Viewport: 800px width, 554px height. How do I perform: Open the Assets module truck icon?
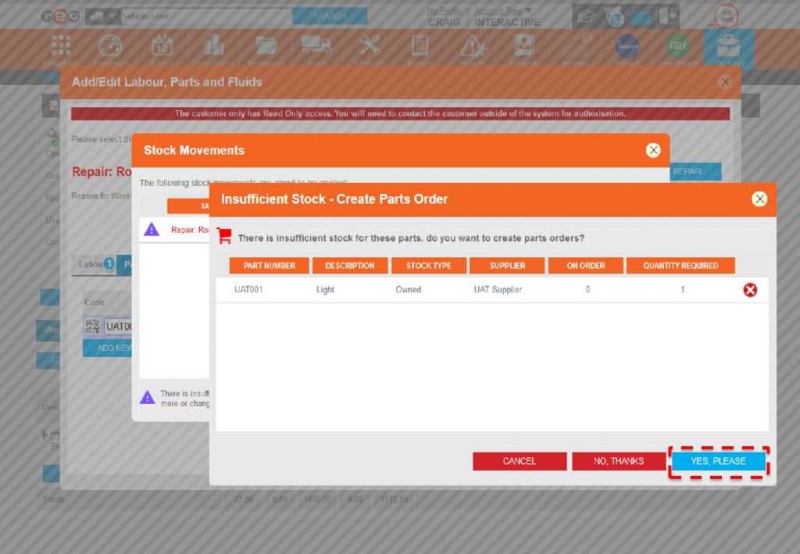[317, 45]
